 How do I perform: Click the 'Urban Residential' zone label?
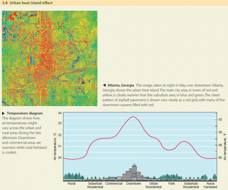pos(154,185)
